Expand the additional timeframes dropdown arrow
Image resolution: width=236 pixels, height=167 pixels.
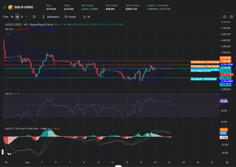point(26,17)
